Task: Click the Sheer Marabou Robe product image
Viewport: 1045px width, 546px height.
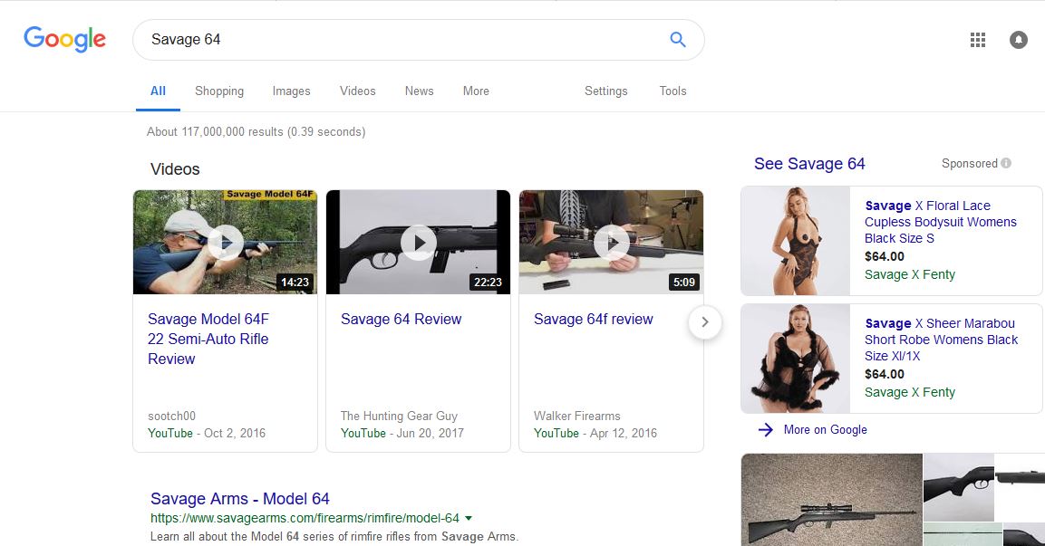Action: pyautogui.click(x=796, y=359)
